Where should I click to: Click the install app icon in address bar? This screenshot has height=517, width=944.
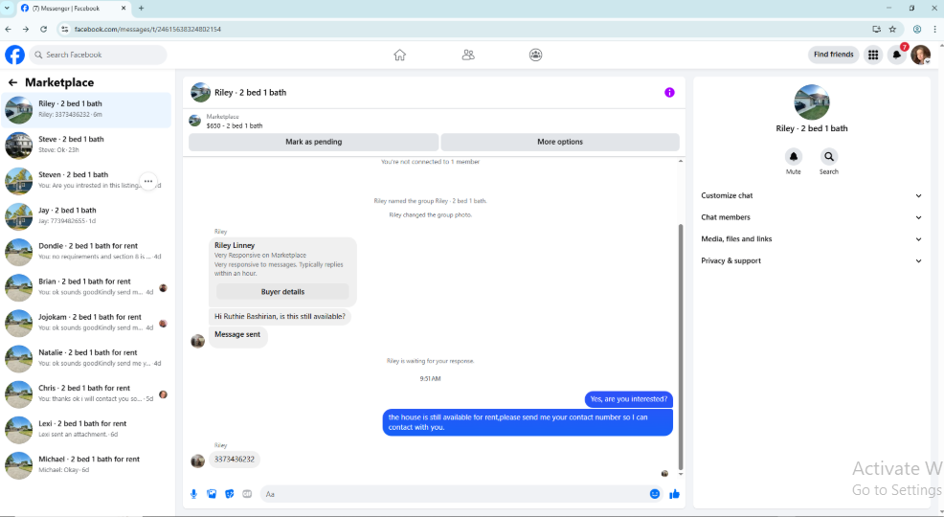tap(877, 29)
